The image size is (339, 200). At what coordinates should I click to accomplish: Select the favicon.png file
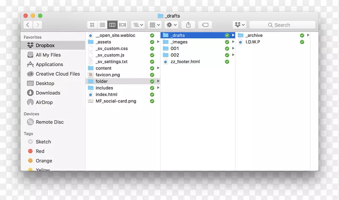coord(123,75)
